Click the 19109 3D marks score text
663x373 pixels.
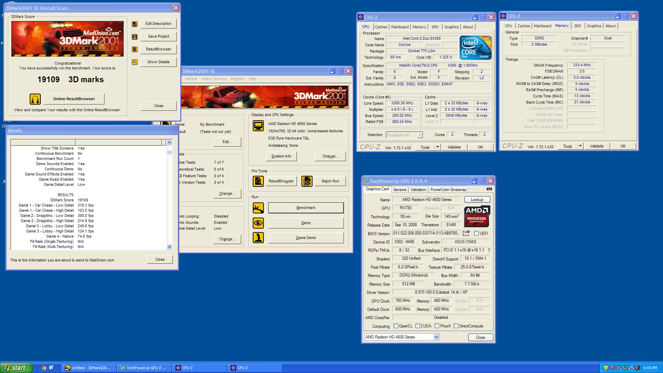pos(70,80)
